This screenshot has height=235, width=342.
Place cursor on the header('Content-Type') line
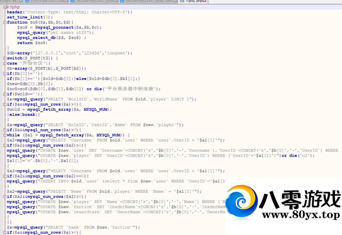point(70,12)
